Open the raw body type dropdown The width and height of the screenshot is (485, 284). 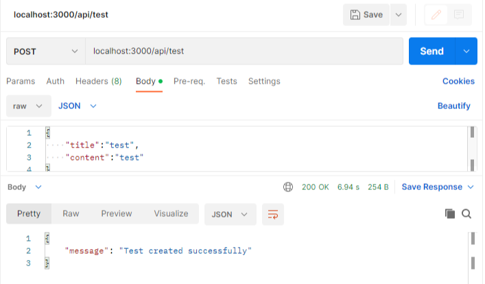pos(28,106)
